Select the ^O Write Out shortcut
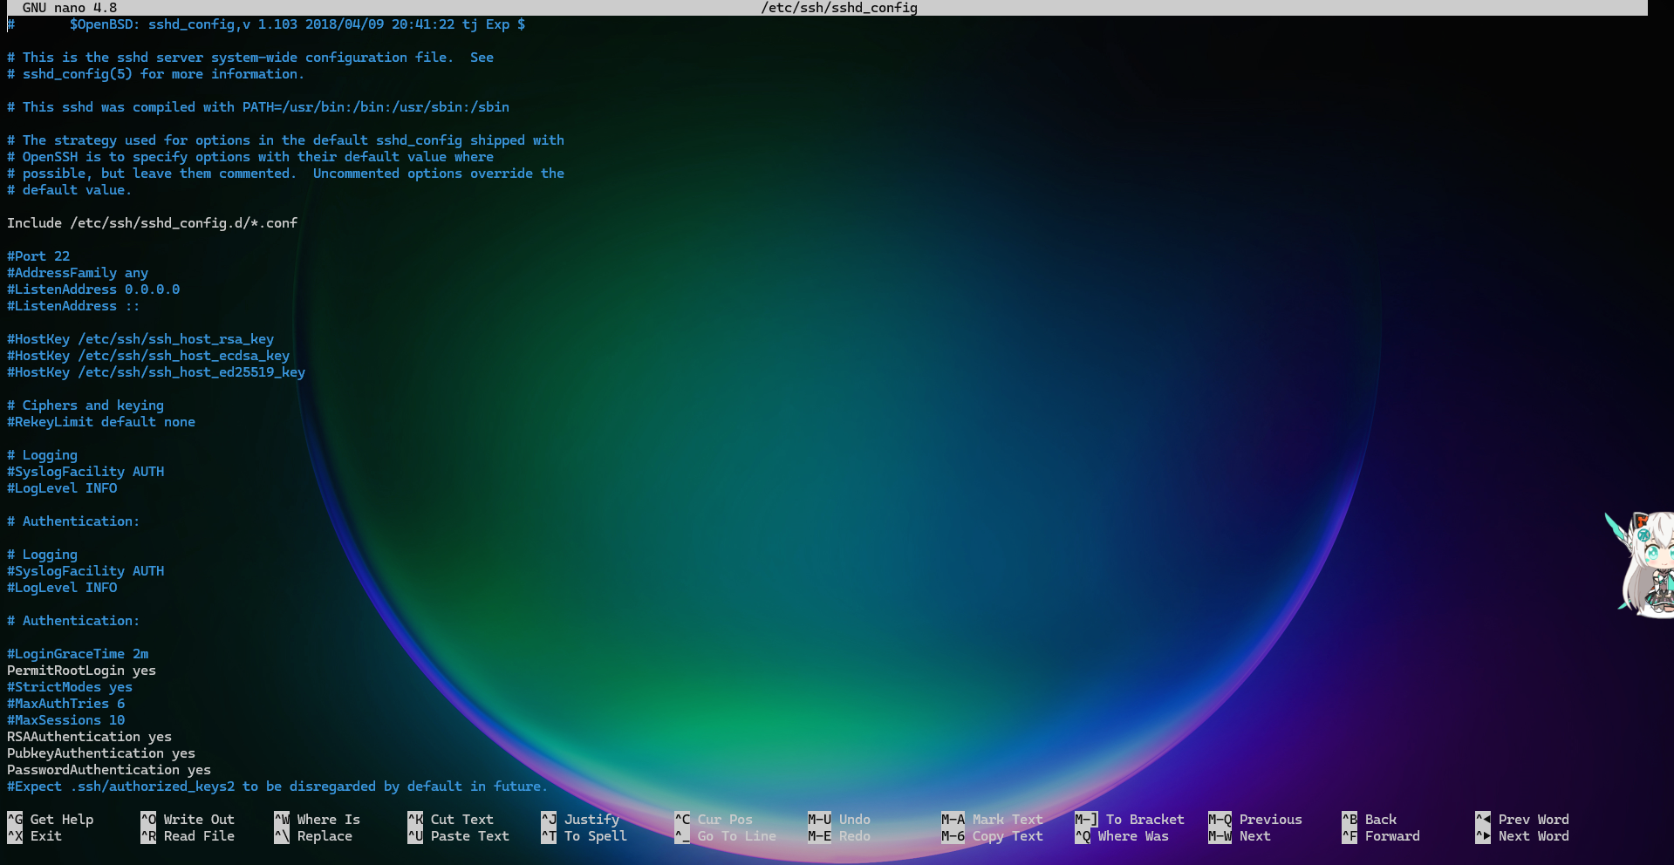Viewport: 1674px width, 865px height. [x=188, y=820]
